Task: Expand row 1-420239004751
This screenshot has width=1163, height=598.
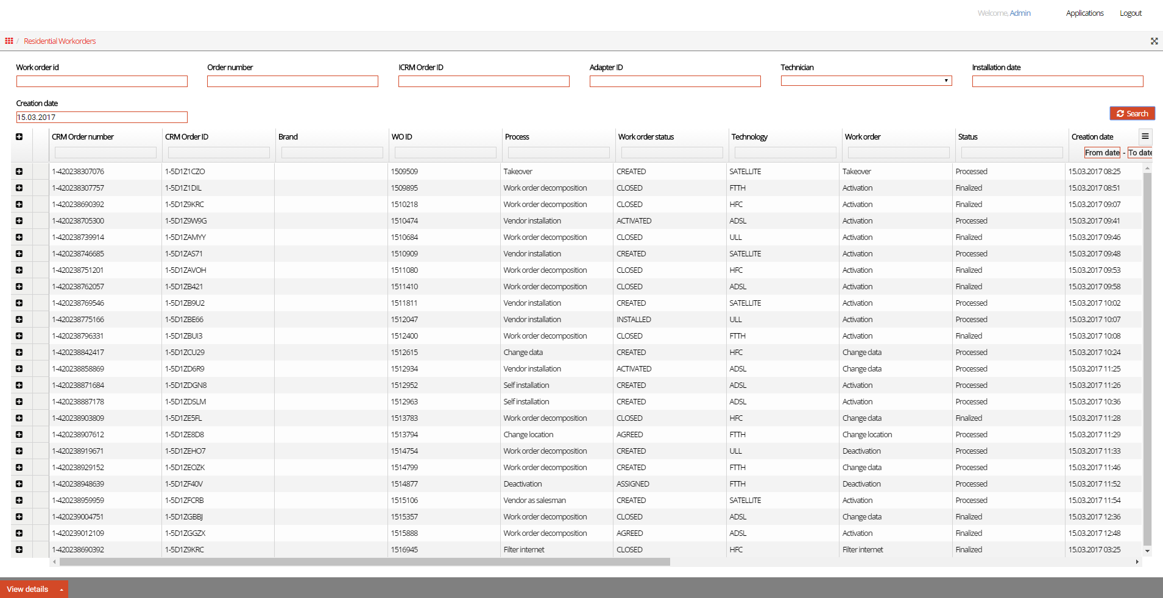Action: (19, 517)
